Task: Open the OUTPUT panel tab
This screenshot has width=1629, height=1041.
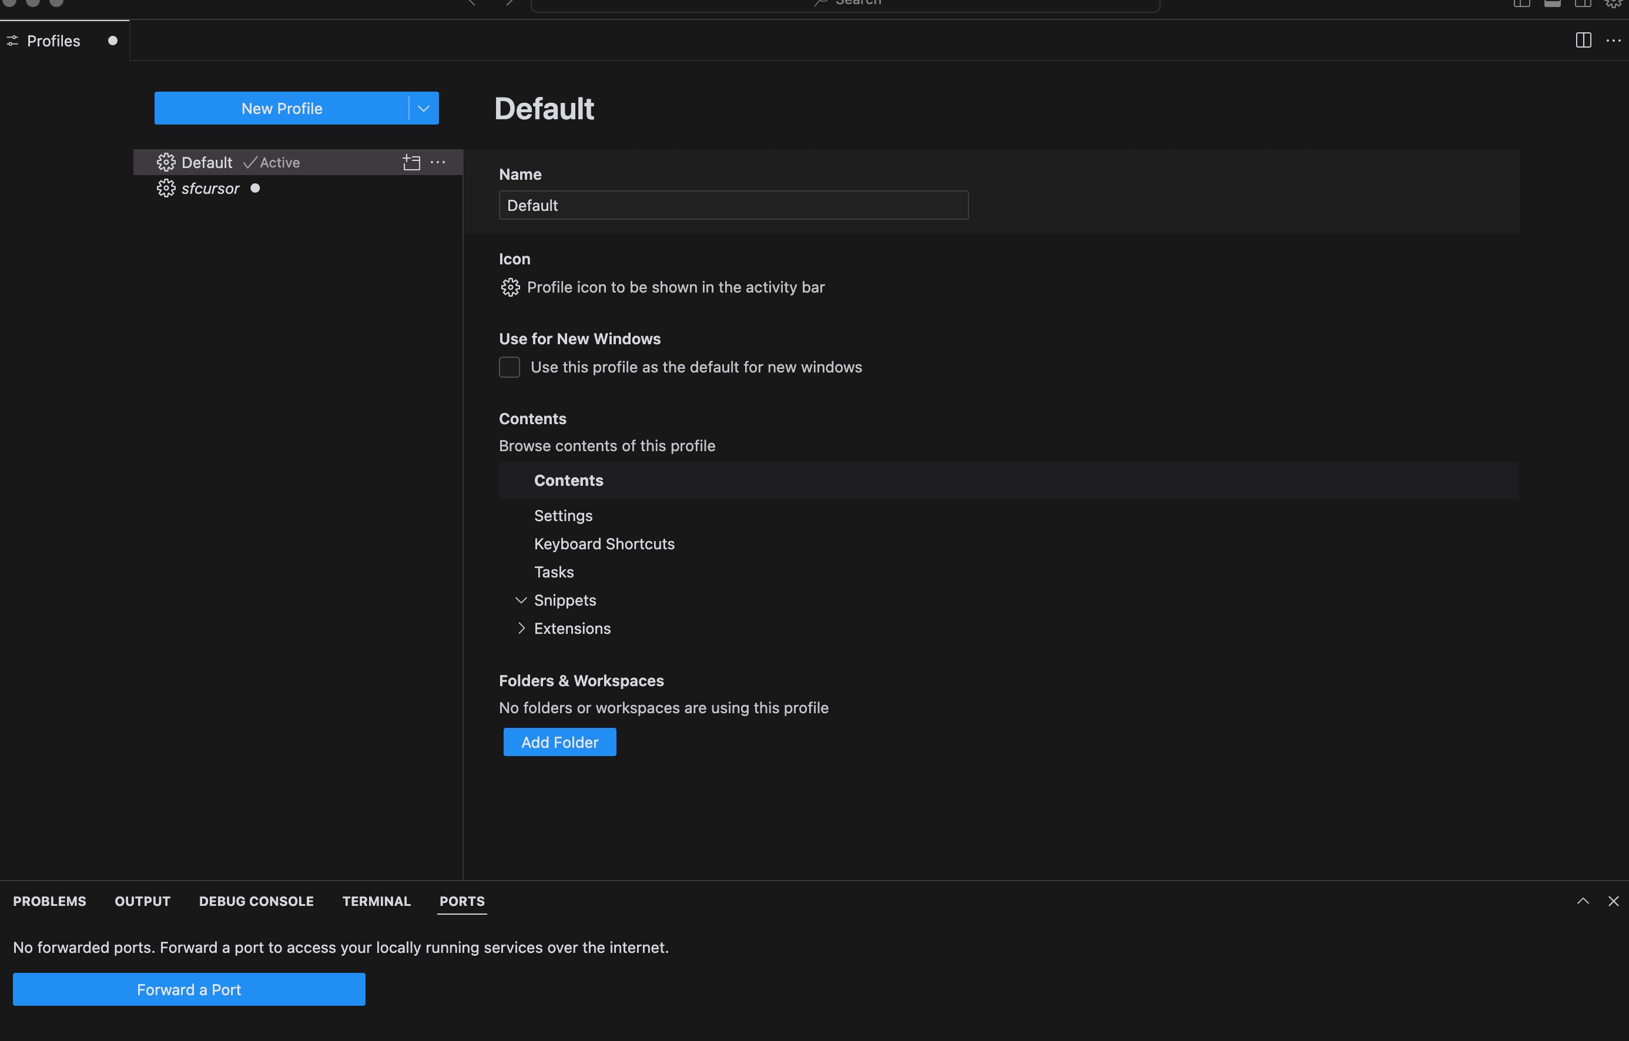Action: click(142, 901)
